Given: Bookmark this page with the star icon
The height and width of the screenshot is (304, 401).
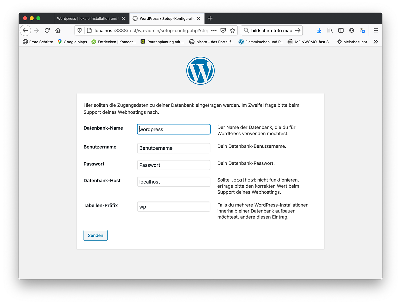Looking at the screenshot, I should click(233, 30).
